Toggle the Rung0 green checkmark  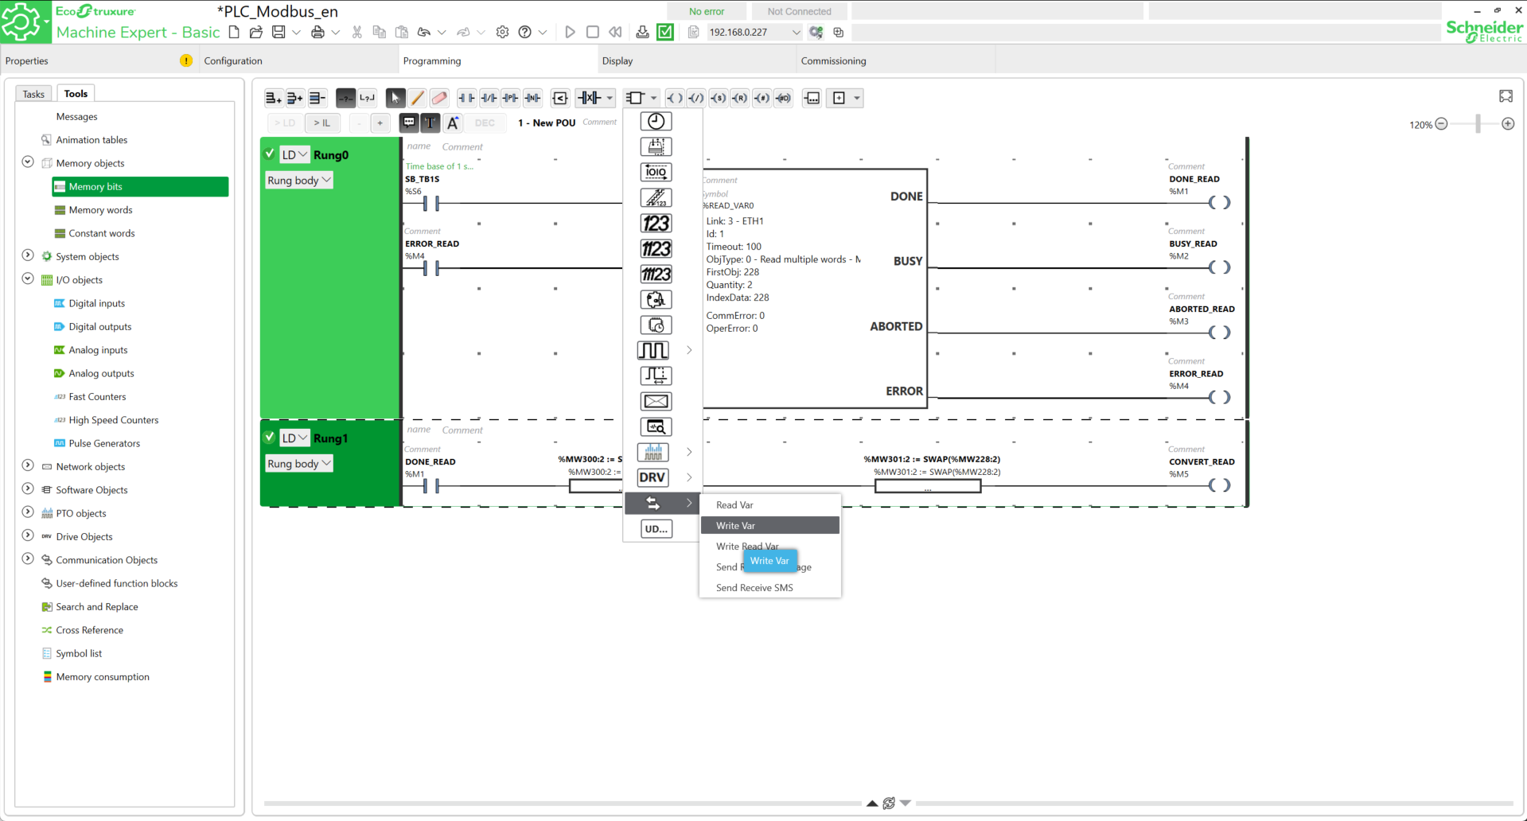pyautogui.click(x=270, y=154)
